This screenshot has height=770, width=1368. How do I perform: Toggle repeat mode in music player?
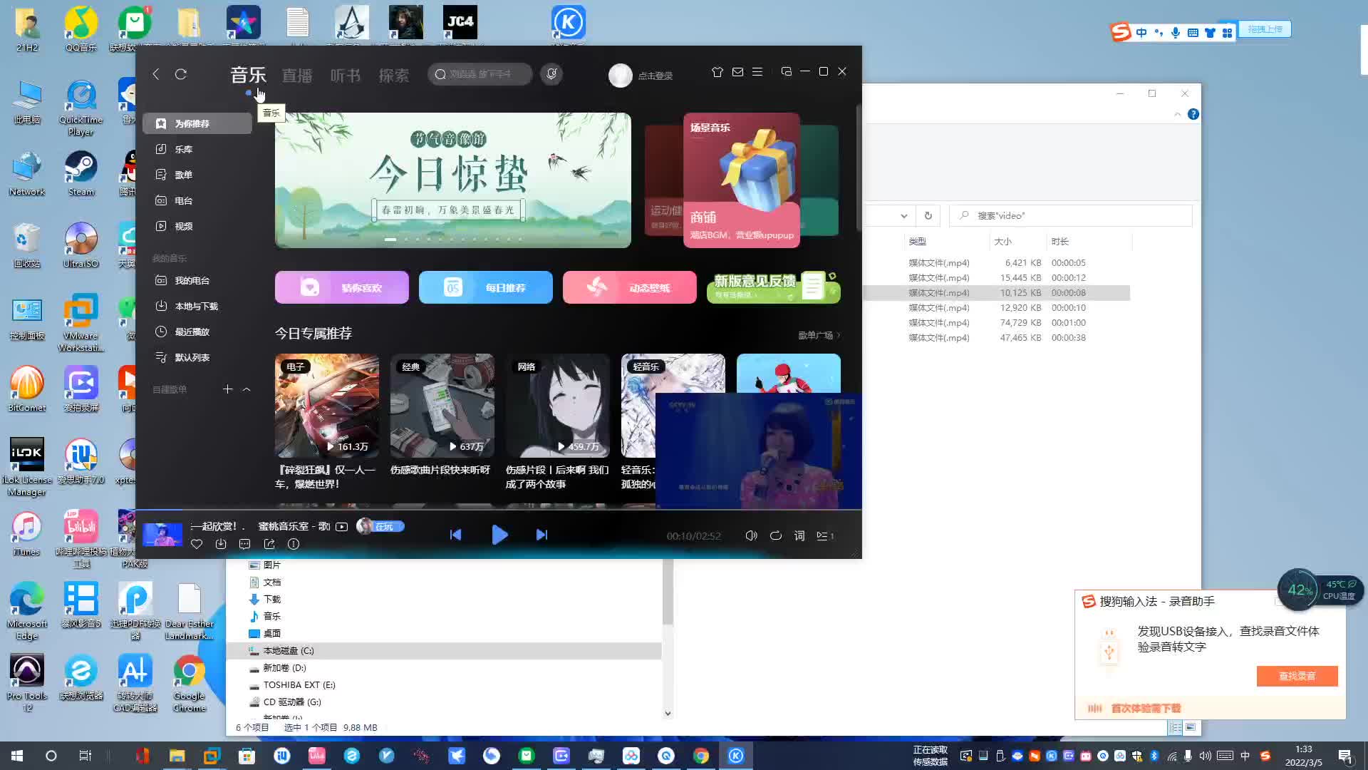coord(775,536)
